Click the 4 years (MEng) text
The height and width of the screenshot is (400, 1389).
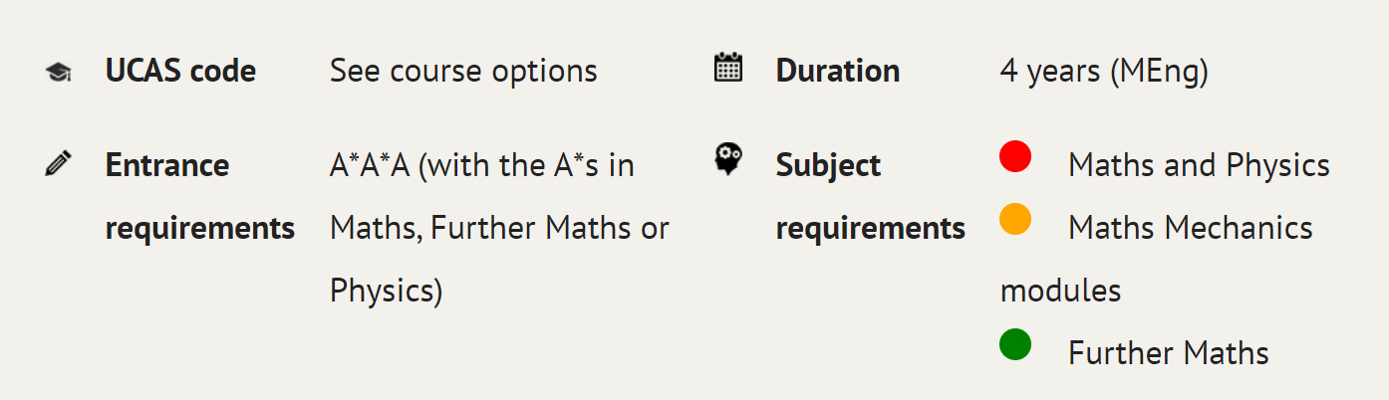tap(1104, 72)
